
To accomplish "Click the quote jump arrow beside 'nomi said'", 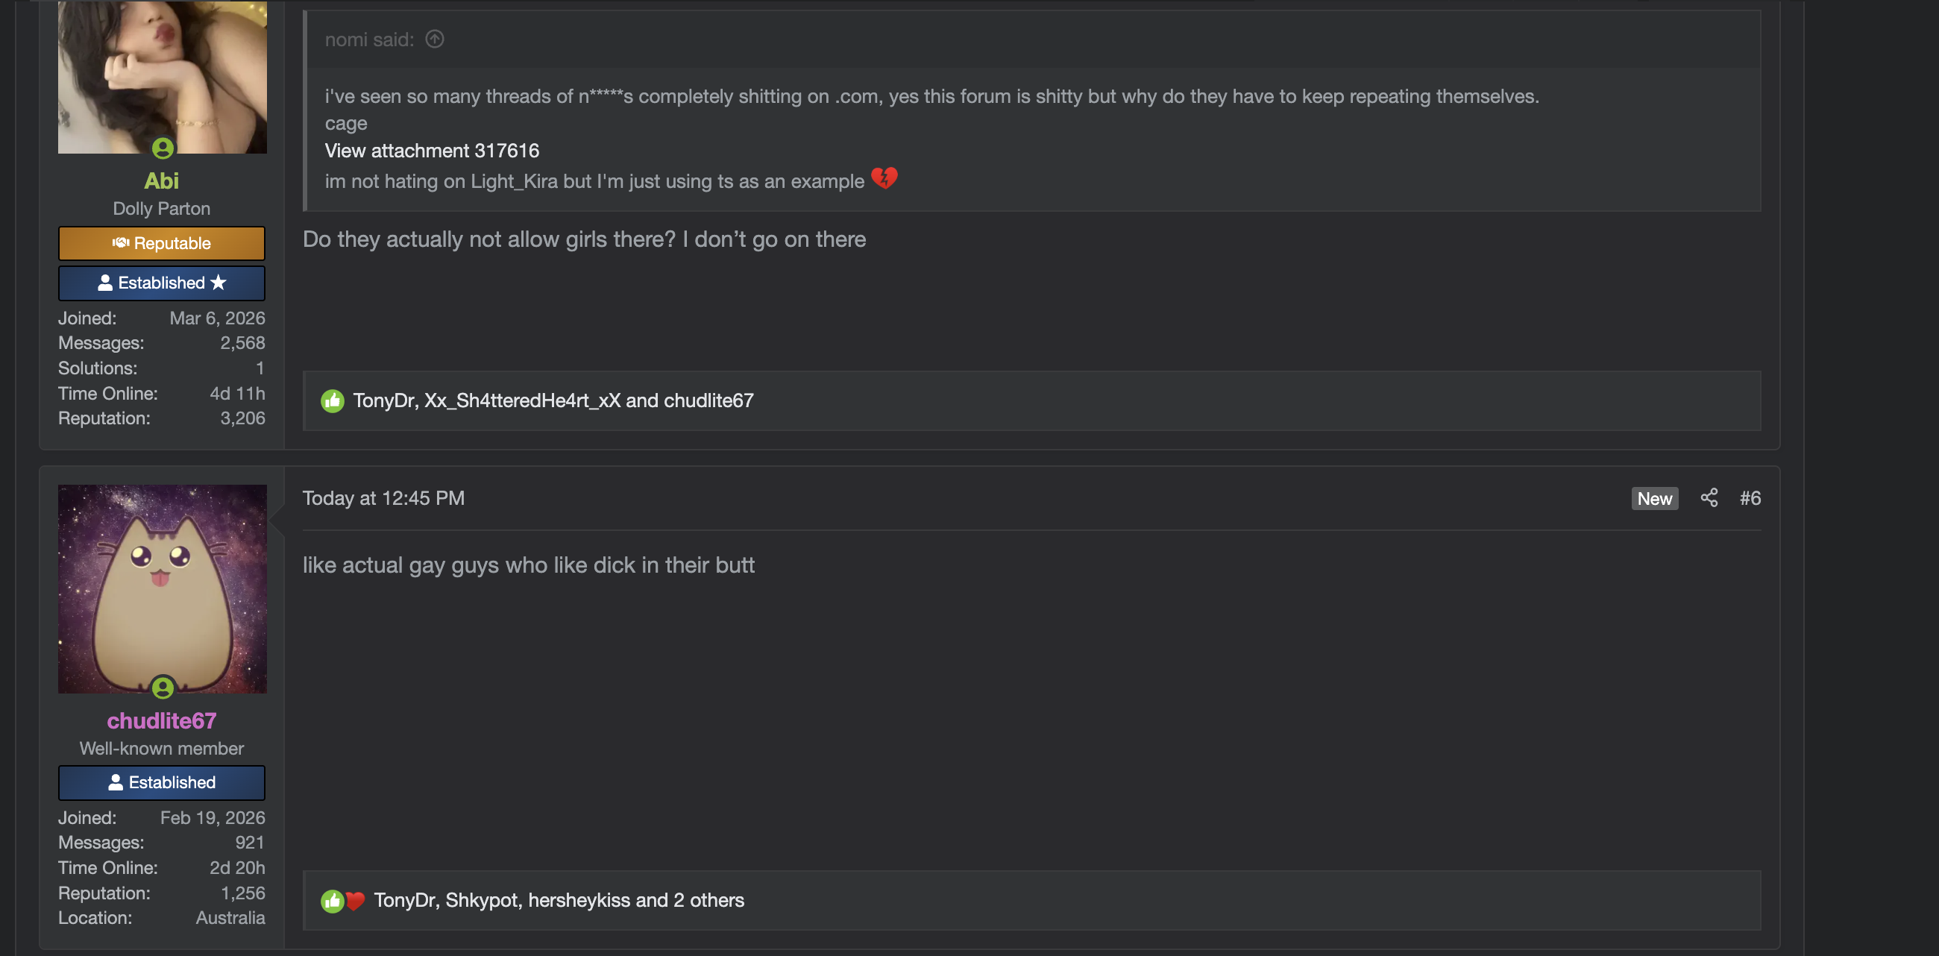I will (x=434, y=39).
